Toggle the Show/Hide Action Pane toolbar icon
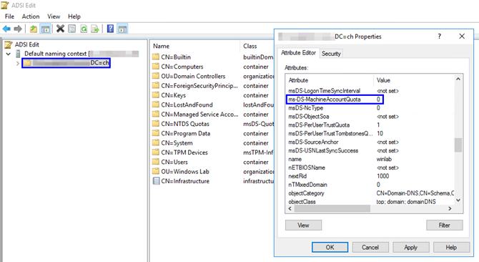Screen dimensions: 479x262 [122, 29]
